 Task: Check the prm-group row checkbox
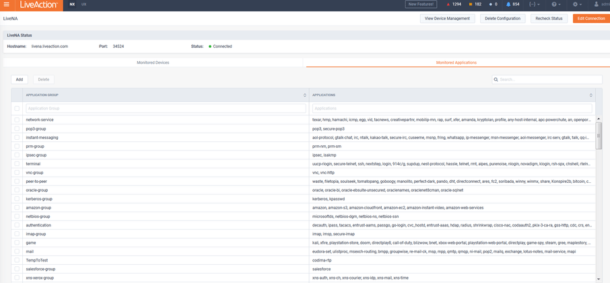(x=17, y=147)
